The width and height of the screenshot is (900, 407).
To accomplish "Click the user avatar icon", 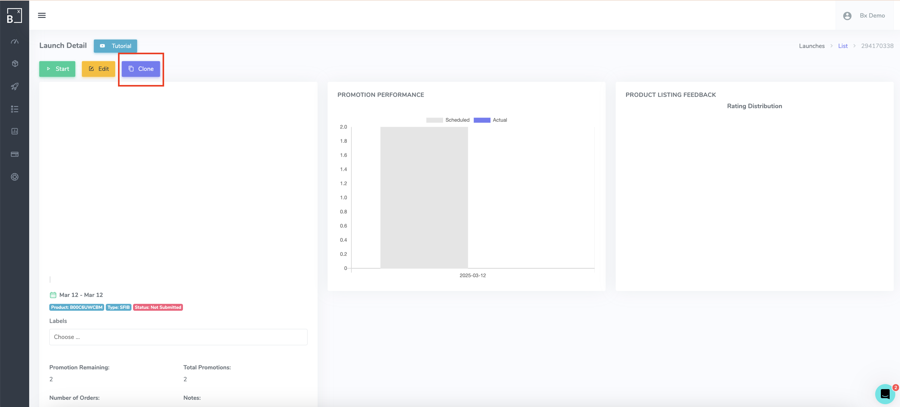I will point(847,16).
